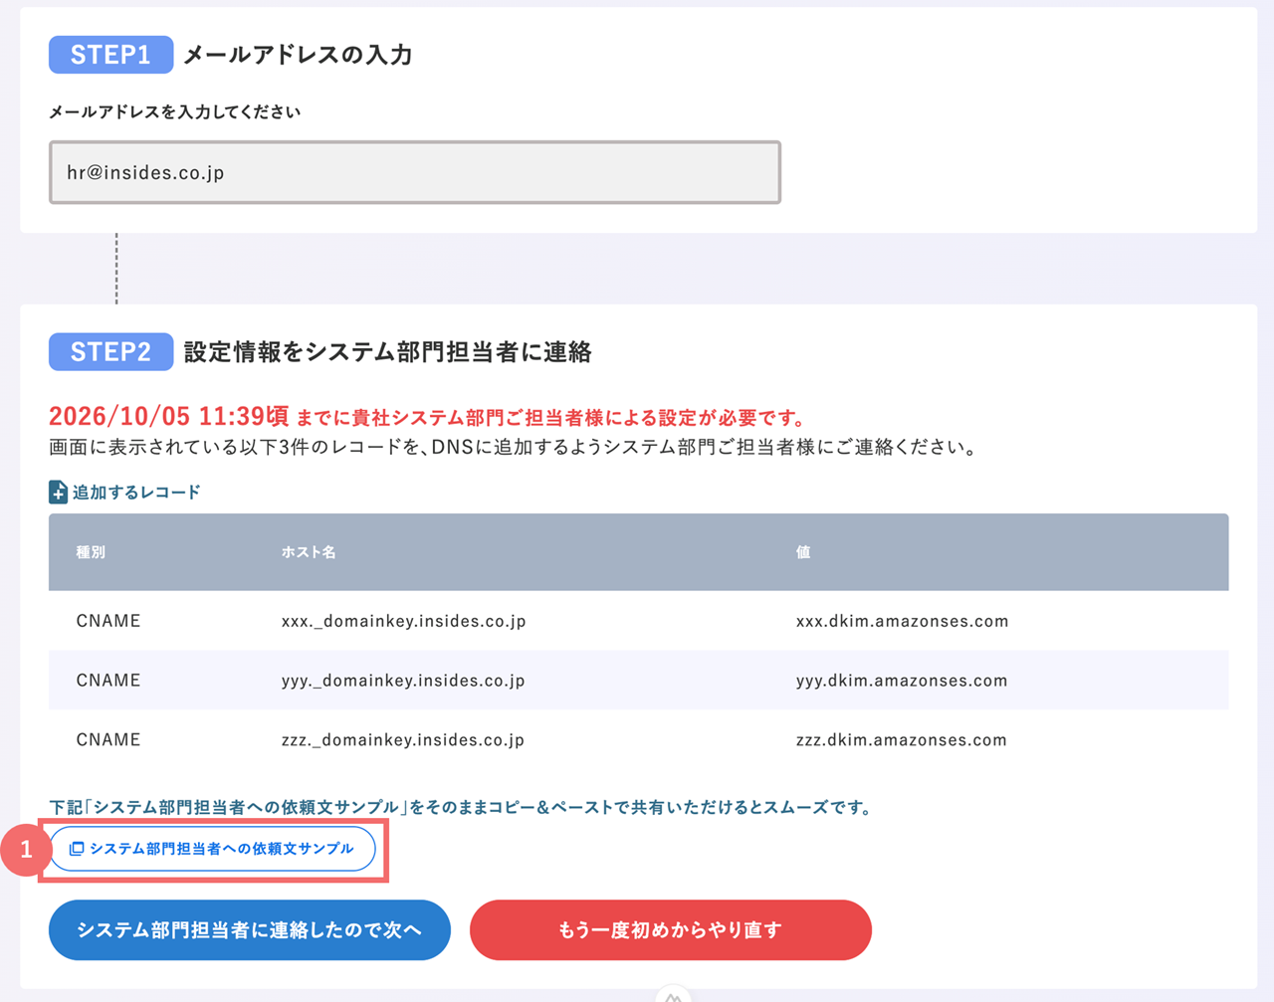Click the STEP2 badge
This screenshot has height=1002, width=1274.
click(110, 352)
